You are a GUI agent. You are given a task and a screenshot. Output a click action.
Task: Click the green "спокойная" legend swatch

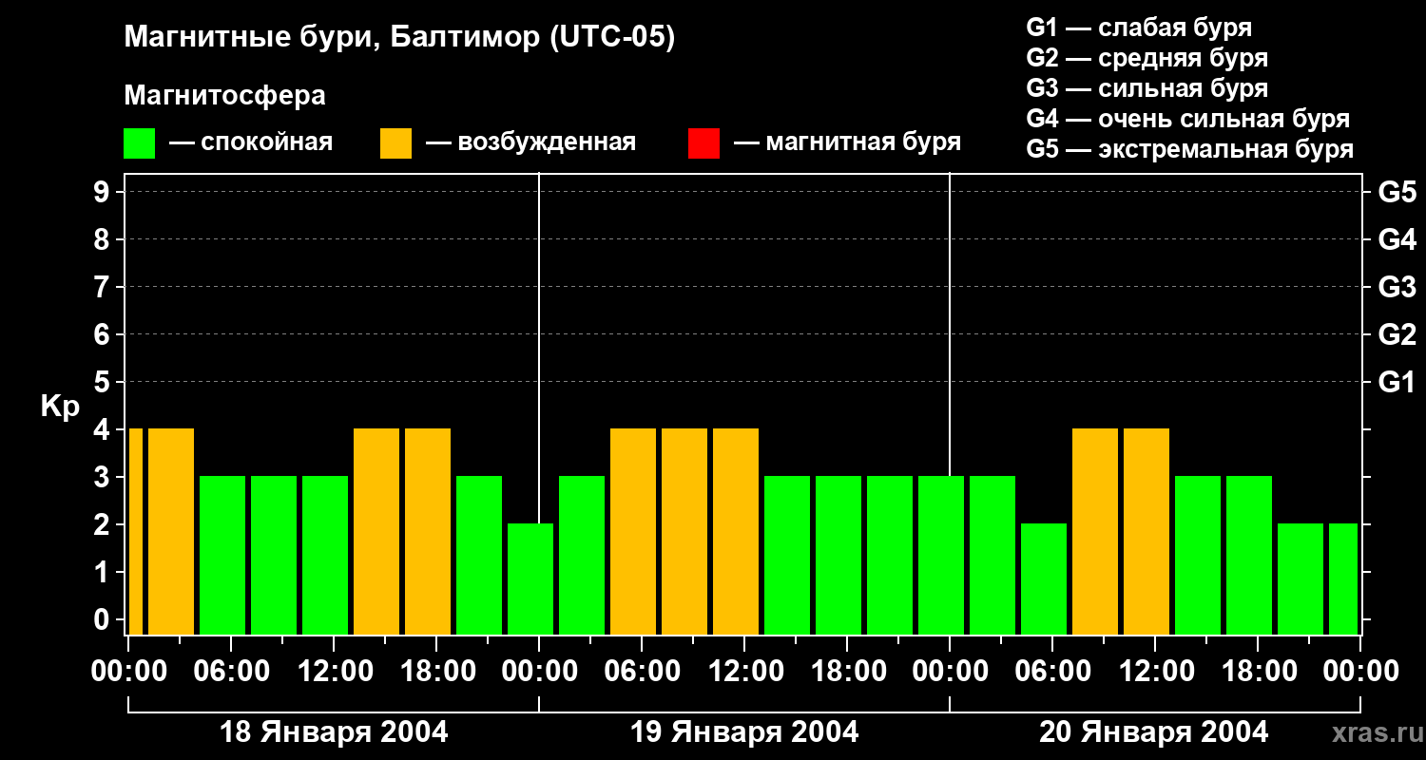tap(139, 143)
